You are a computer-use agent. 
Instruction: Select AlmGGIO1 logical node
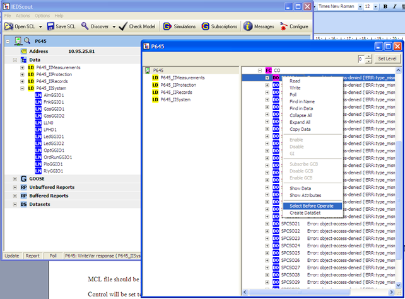pos(54,96)
